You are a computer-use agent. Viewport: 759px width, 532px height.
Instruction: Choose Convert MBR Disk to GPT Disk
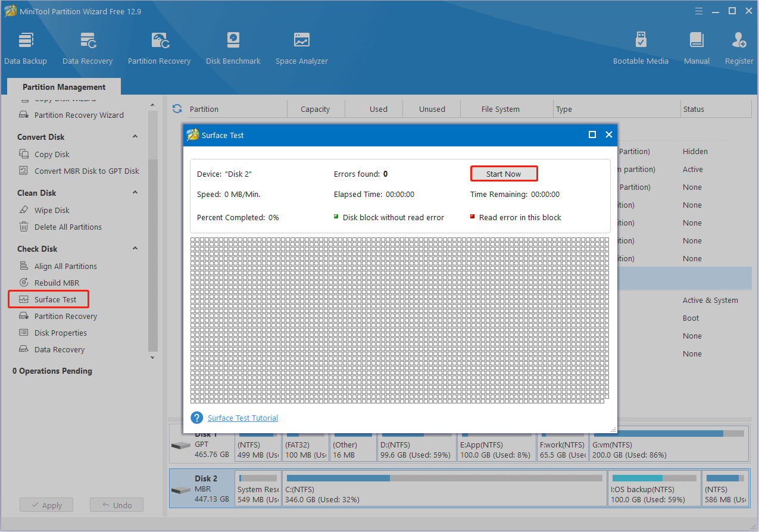coord(87,171)
